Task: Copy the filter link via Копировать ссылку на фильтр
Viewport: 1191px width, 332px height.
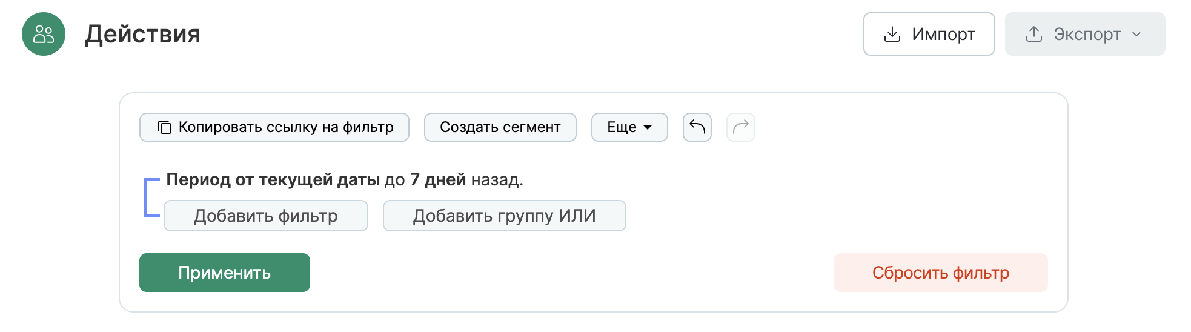Action: [285, 127]
